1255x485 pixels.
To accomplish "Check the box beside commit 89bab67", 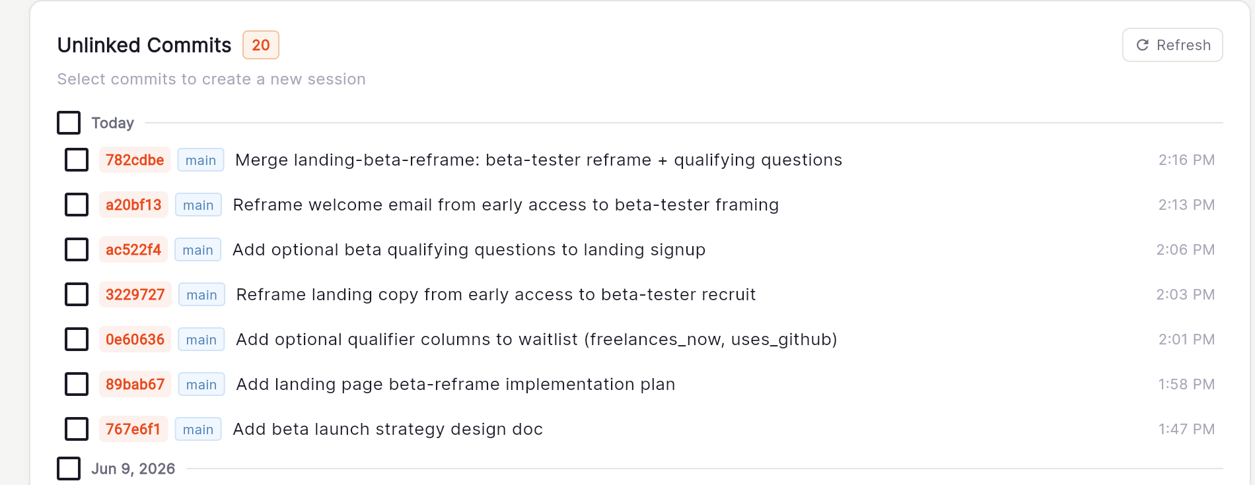I will pyautogui.click(x=77, y=384).
